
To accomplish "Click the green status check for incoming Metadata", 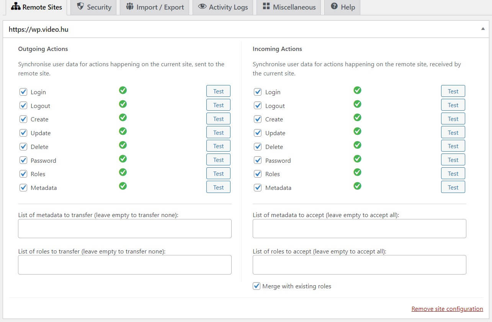I will [x=357, y=186].
